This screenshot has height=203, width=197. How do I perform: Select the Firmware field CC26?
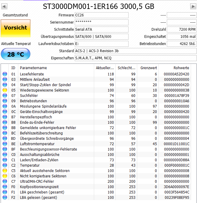(x=102, y=15)
